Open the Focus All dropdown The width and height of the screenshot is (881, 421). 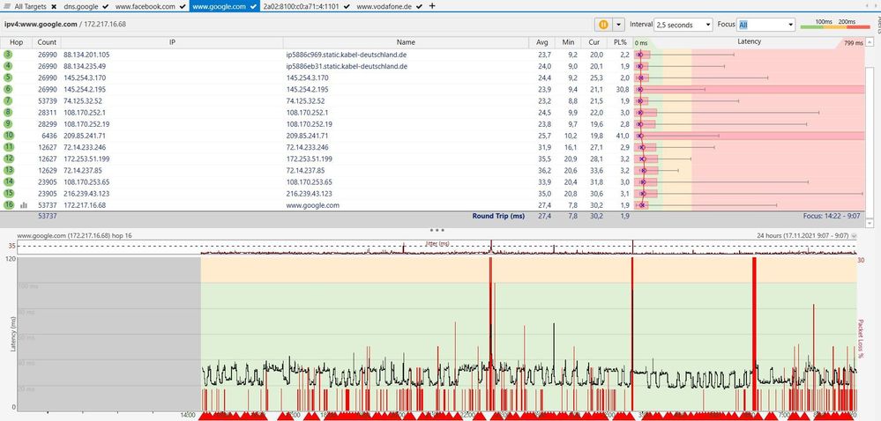tap(765, 25)
